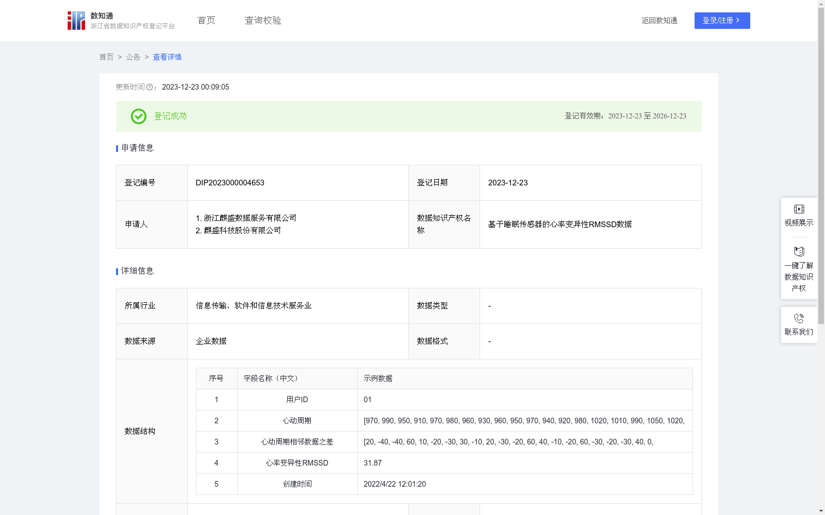Image resolution: width=825 pixels, height=515 pixels.
Task: Click the 查看详情 breadcrumb link
Action: [167, 57]
